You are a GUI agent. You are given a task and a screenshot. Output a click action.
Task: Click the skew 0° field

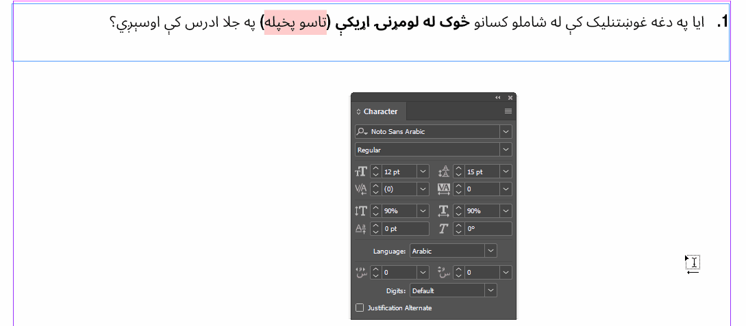488,229
